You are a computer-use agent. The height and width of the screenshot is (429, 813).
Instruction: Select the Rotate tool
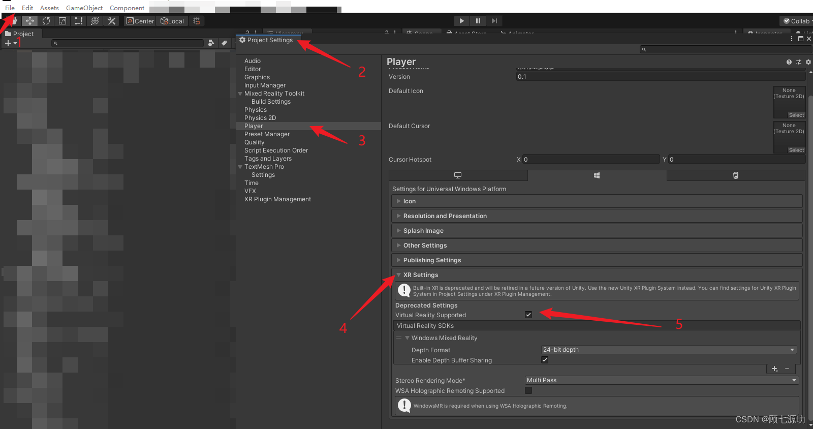point(46,21)
